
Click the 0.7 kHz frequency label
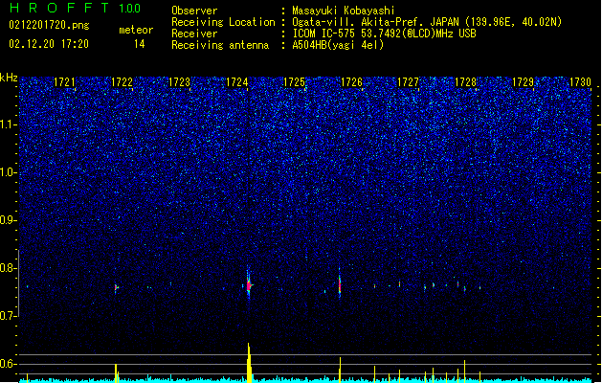tap(9, 316)
